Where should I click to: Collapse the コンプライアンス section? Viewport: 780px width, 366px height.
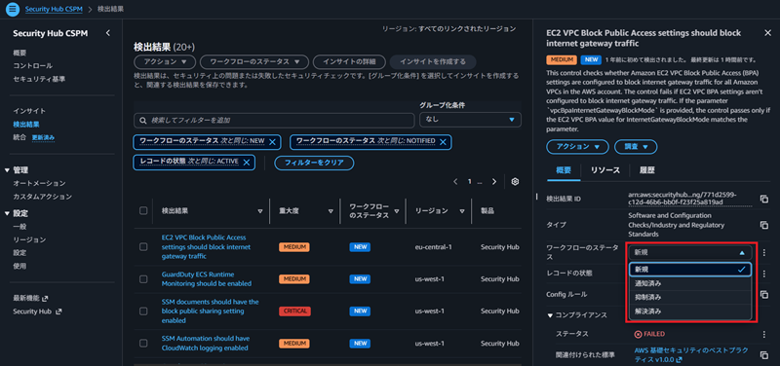tap(550, 314)
